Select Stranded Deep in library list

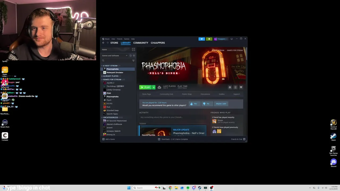click(118, 110)
